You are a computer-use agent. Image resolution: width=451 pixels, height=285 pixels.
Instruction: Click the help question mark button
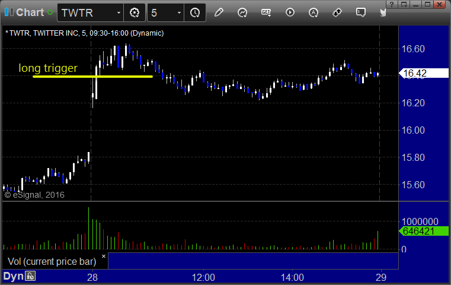coord(392,4)
